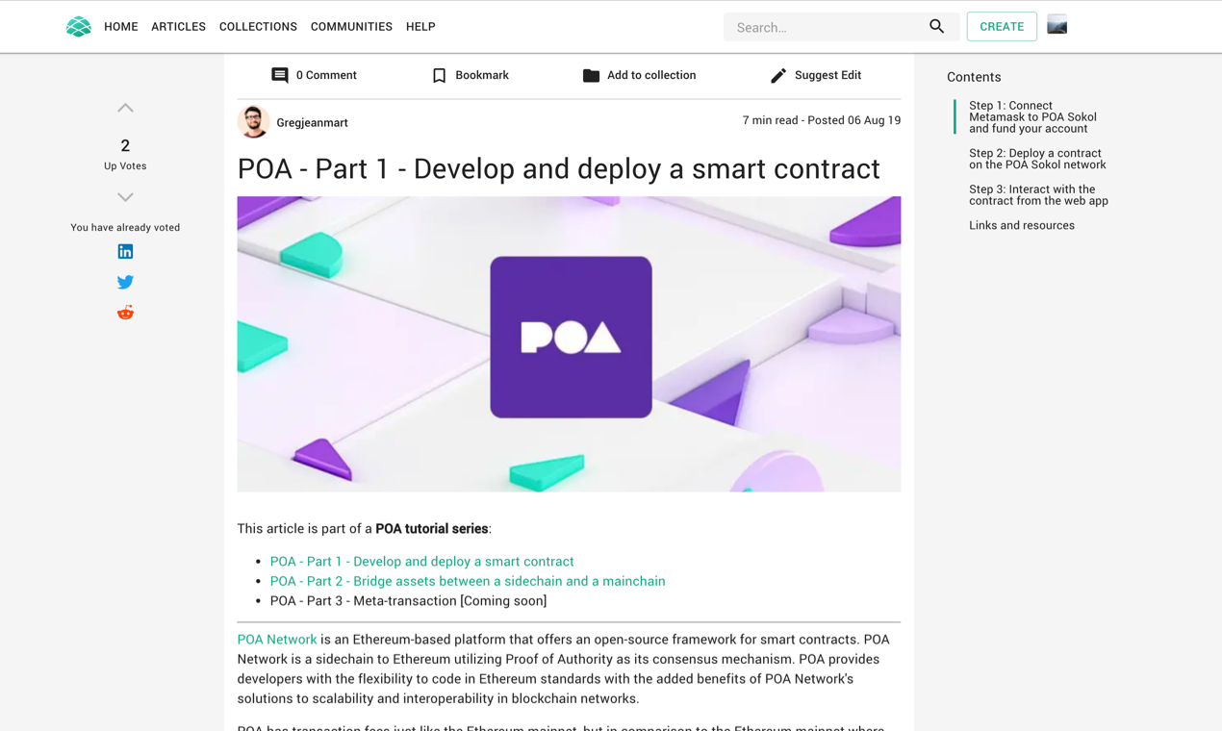This screenshot has height=731, width=1222.
Task: Jump to Step 1: Connect Metamask section
Action: 1032,117
